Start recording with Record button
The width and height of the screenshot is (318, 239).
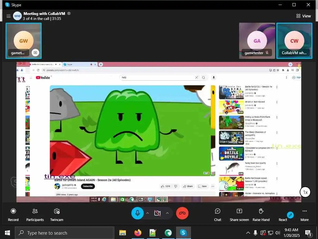(x=13, y=215)
